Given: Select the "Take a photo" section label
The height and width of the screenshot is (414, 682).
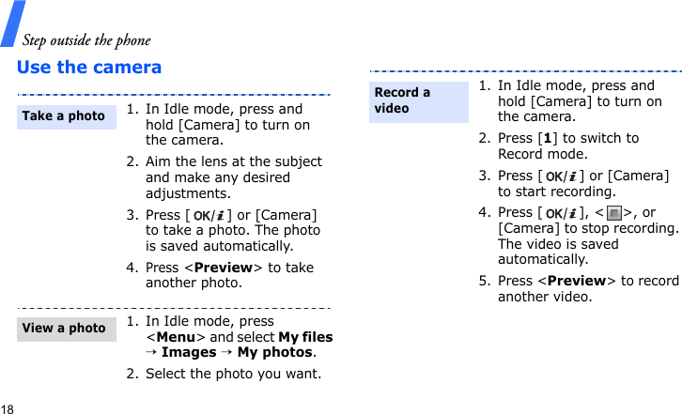Looking at the screenshot, I should tap(64, 116).
